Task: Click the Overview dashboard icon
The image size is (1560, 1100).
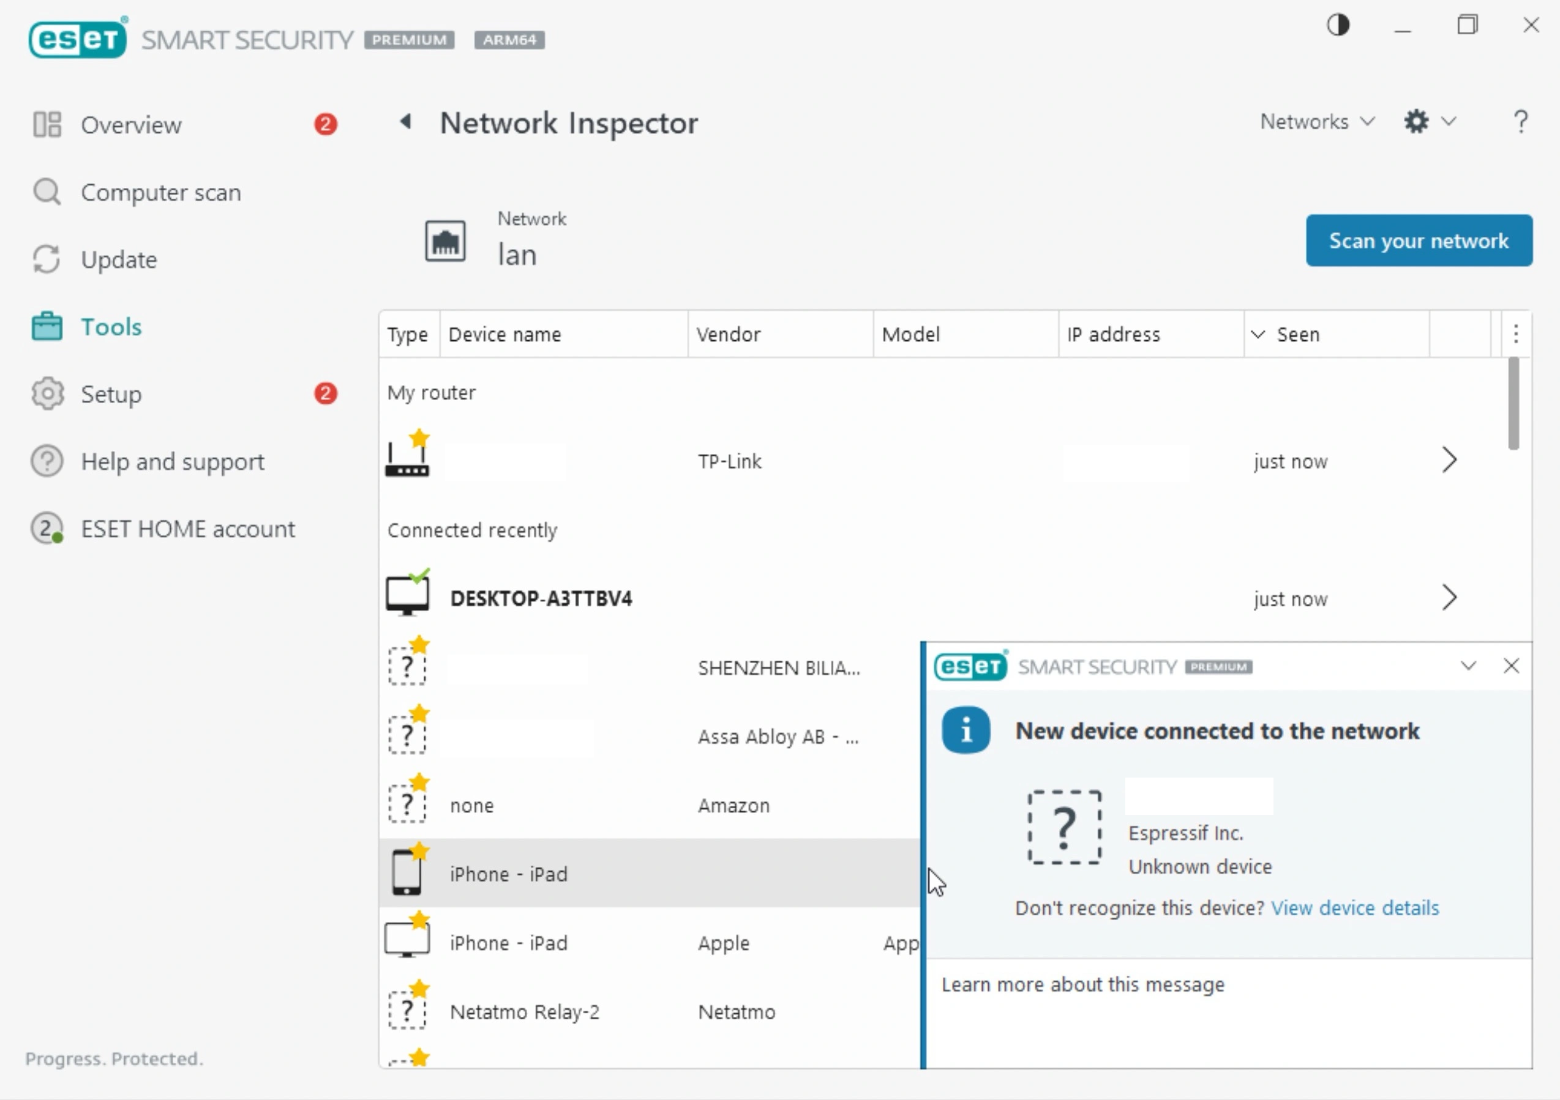Action: 47,125
